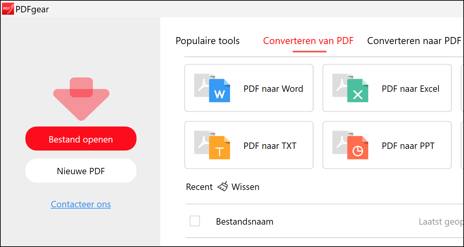Switch to the Populaire tools tab
The height and width of the screenshot is (247, 464).
pos(208,41)
